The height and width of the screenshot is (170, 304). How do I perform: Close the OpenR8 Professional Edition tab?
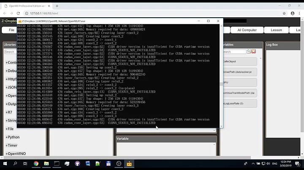pos(49,6)
